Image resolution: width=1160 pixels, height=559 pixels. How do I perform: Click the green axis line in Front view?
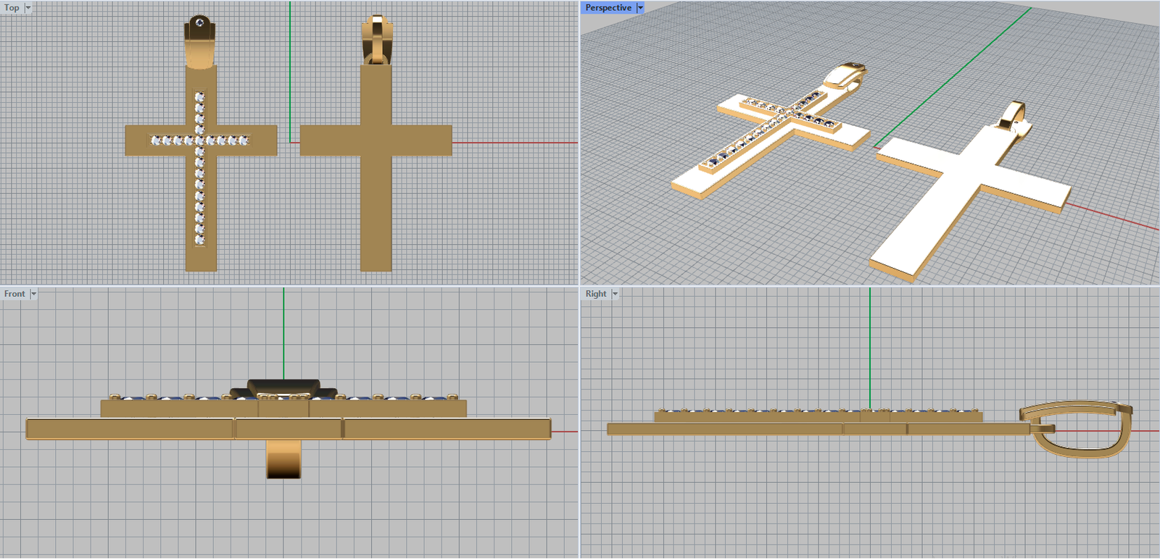(283, 333)
